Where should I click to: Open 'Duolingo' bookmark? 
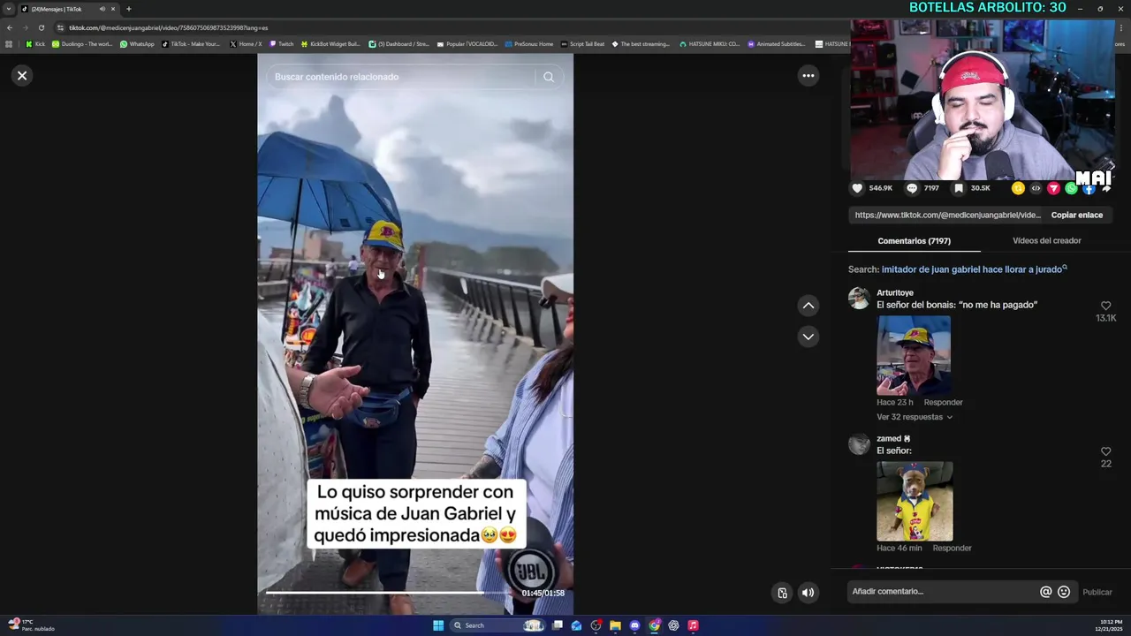click(x=82, y=44)
